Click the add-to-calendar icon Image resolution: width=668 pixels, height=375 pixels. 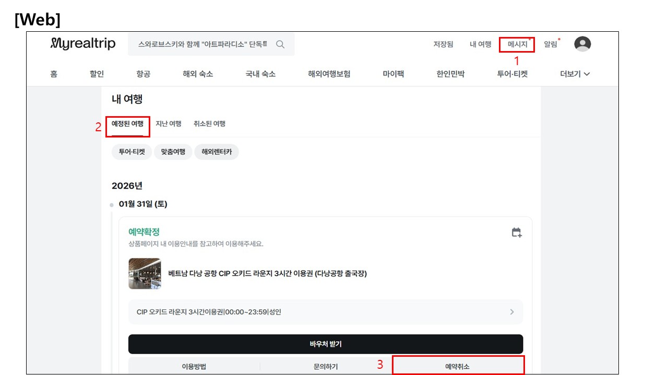click(x=516, y=232)
